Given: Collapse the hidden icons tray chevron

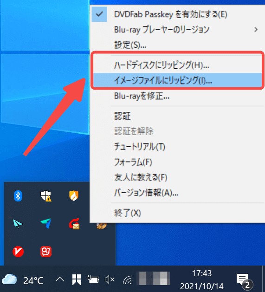Looking at the screenshot, I should tap(60, 279).
